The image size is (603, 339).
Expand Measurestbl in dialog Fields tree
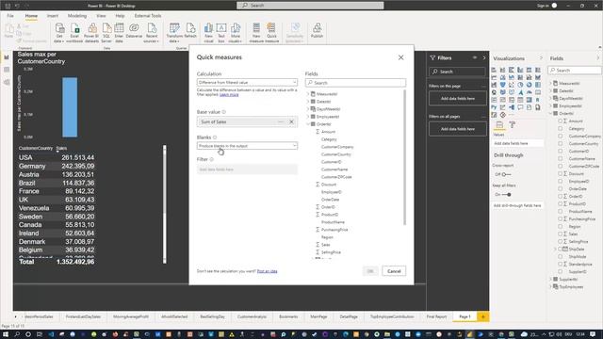pyautogui.click(x=308, y=94)
